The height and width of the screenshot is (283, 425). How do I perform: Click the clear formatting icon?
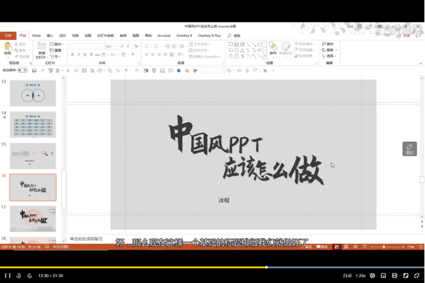point(136,46)
